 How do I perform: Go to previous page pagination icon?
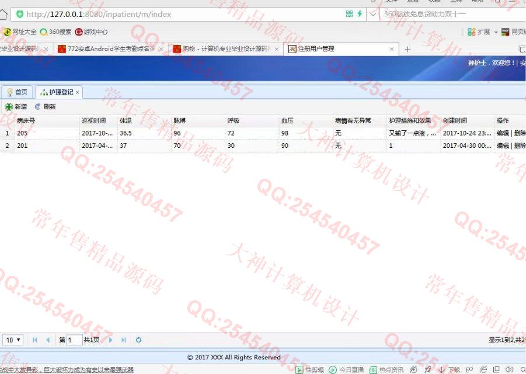[48, 340]
